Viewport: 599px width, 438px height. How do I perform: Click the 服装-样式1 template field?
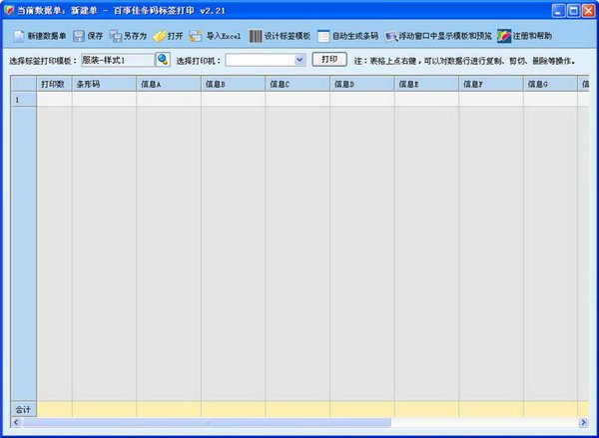tap(118, 60)
